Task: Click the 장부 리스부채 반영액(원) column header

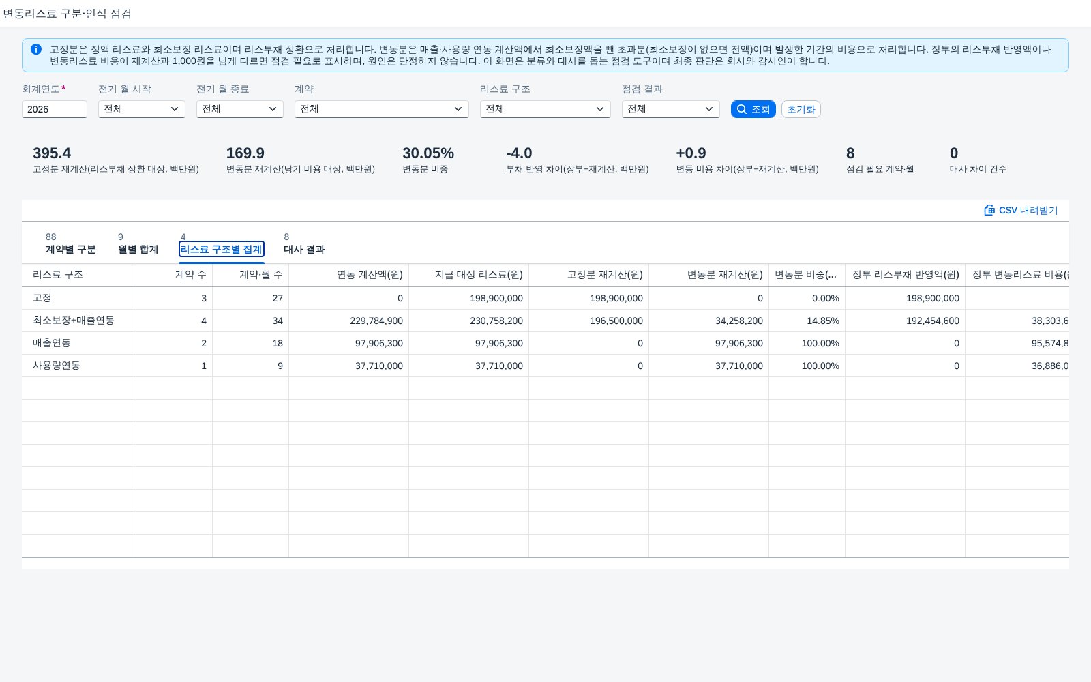Action: [x=906, y=275]
